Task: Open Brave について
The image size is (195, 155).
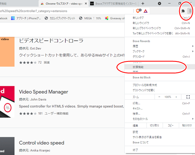Action: 160,142
